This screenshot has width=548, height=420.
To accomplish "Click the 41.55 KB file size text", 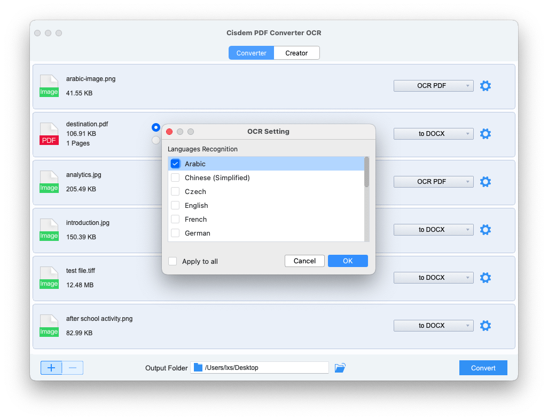I will pyautogui.click(x=80, y=93).
